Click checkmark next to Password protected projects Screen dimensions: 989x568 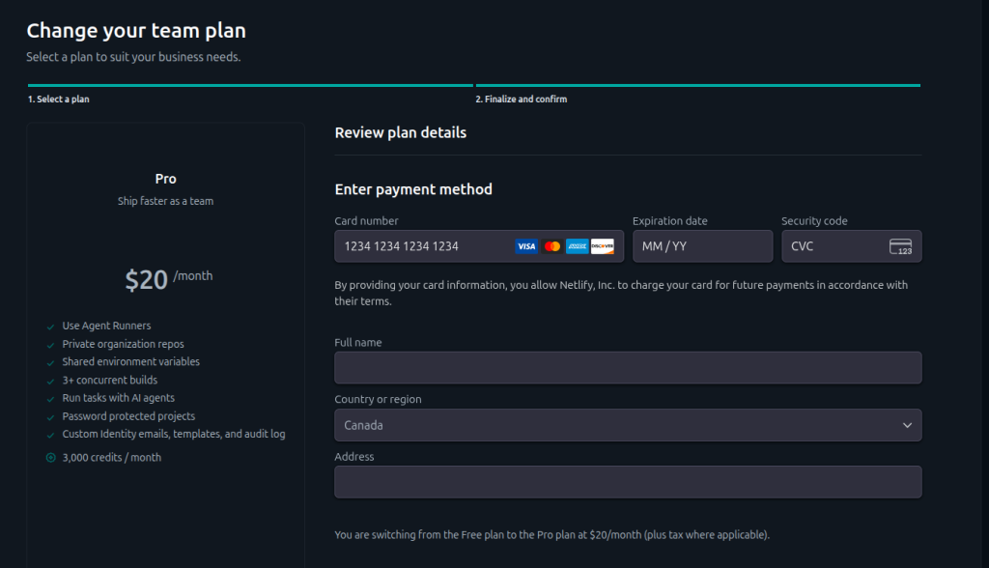point(50,417)
